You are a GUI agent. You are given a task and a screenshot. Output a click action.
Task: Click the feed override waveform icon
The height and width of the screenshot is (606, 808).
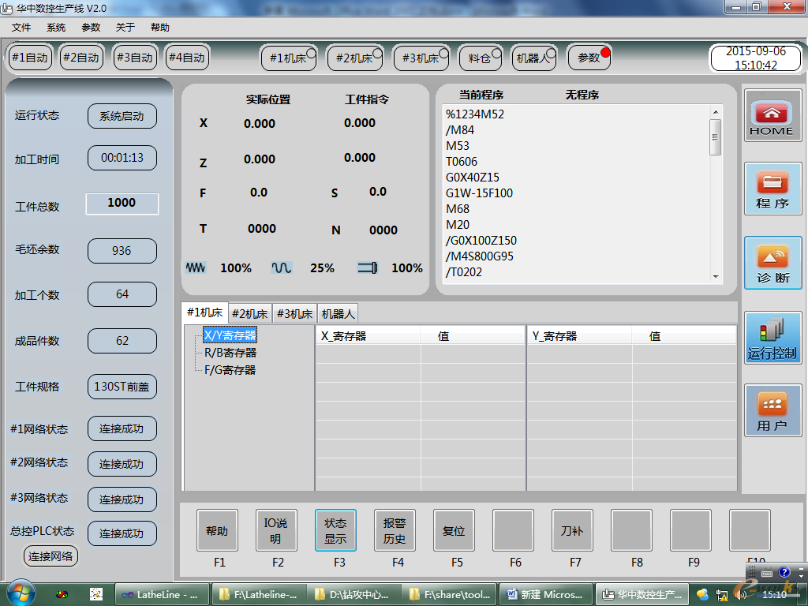196,267
